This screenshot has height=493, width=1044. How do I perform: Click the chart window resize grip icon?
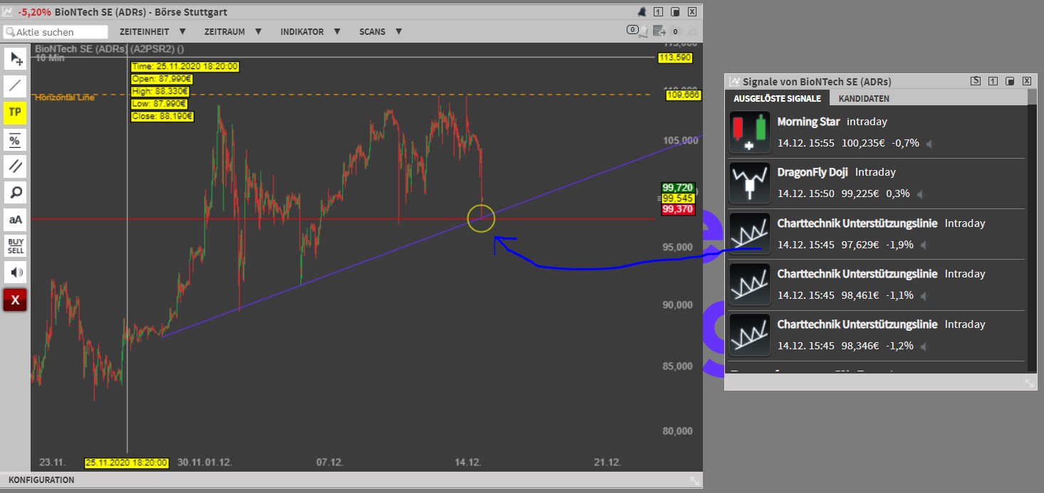(x=695, y=481)
